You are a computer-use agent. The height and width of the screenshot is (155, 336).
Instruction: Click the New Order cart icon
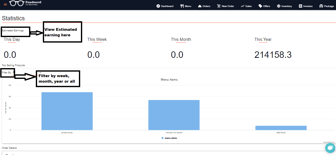tap(219, 6)
